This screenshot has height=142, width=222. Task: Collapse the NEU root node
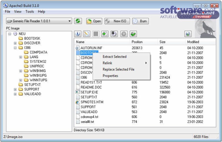click(10, 34)
